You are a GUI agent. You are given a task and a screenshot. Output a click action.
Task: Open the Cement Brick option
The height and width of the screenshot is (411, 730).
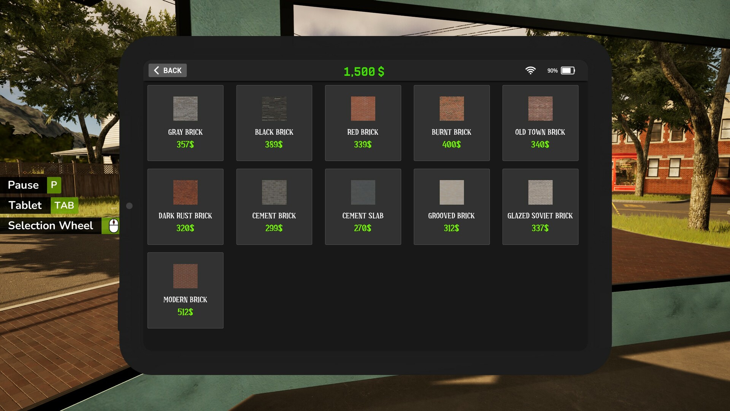click(x=274, y=207)
